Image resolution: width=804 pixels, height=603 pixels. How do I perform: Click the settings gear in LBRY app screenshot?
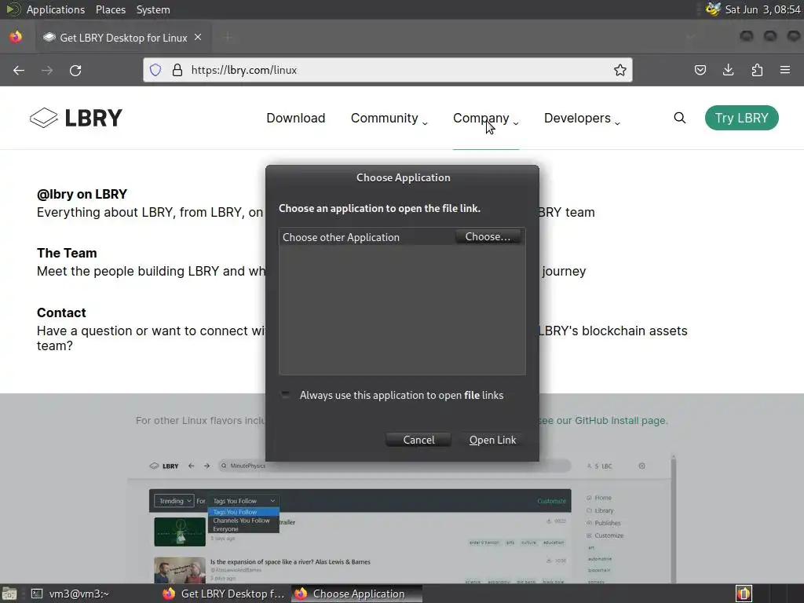[x=642, y=466]
